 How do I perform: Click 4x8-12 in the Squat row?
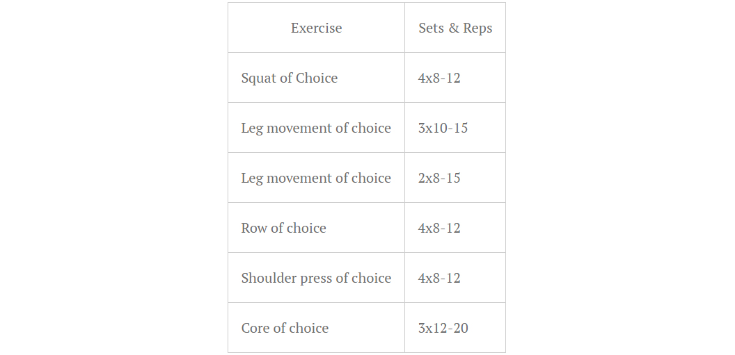click(x=439, y=78)
